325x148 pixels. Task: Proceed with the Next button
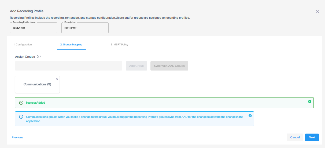point(312,137)
